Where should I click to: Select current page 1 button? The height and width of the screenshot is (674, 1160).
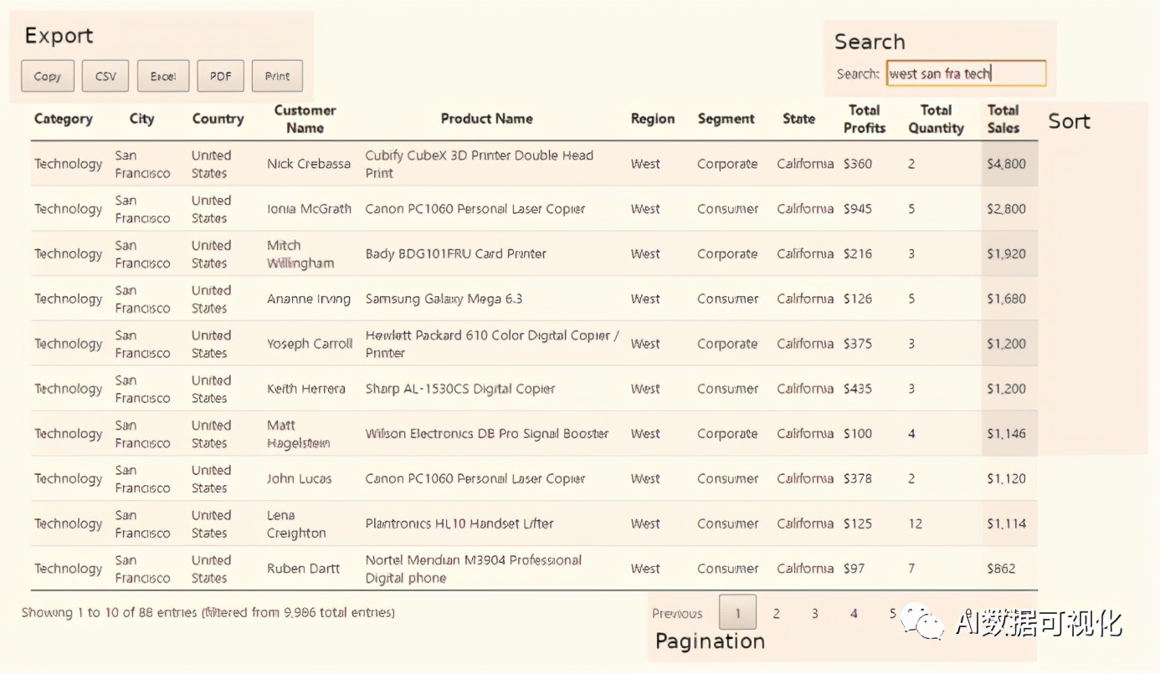click(737, 613)
